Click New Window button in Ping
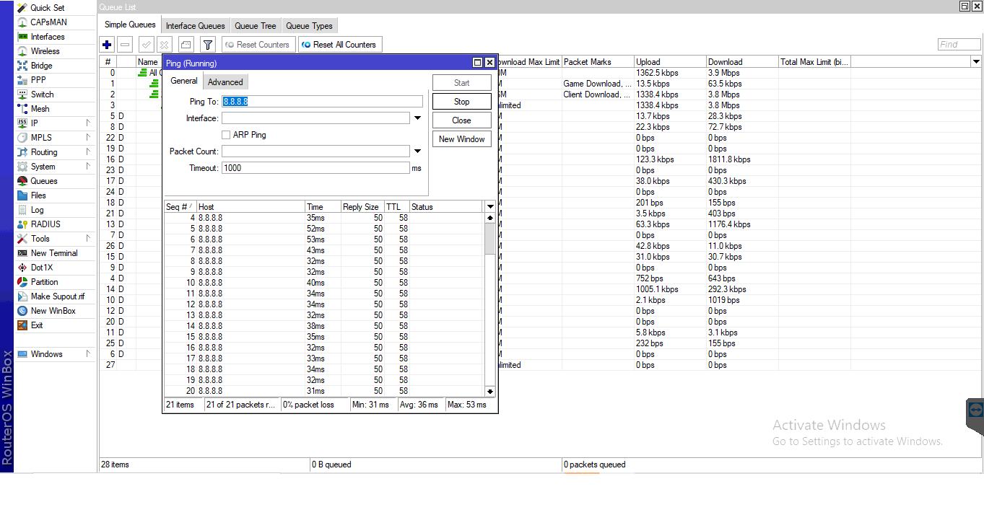The width and height of the screenshot is (984, 515). (x=462, y=139)
